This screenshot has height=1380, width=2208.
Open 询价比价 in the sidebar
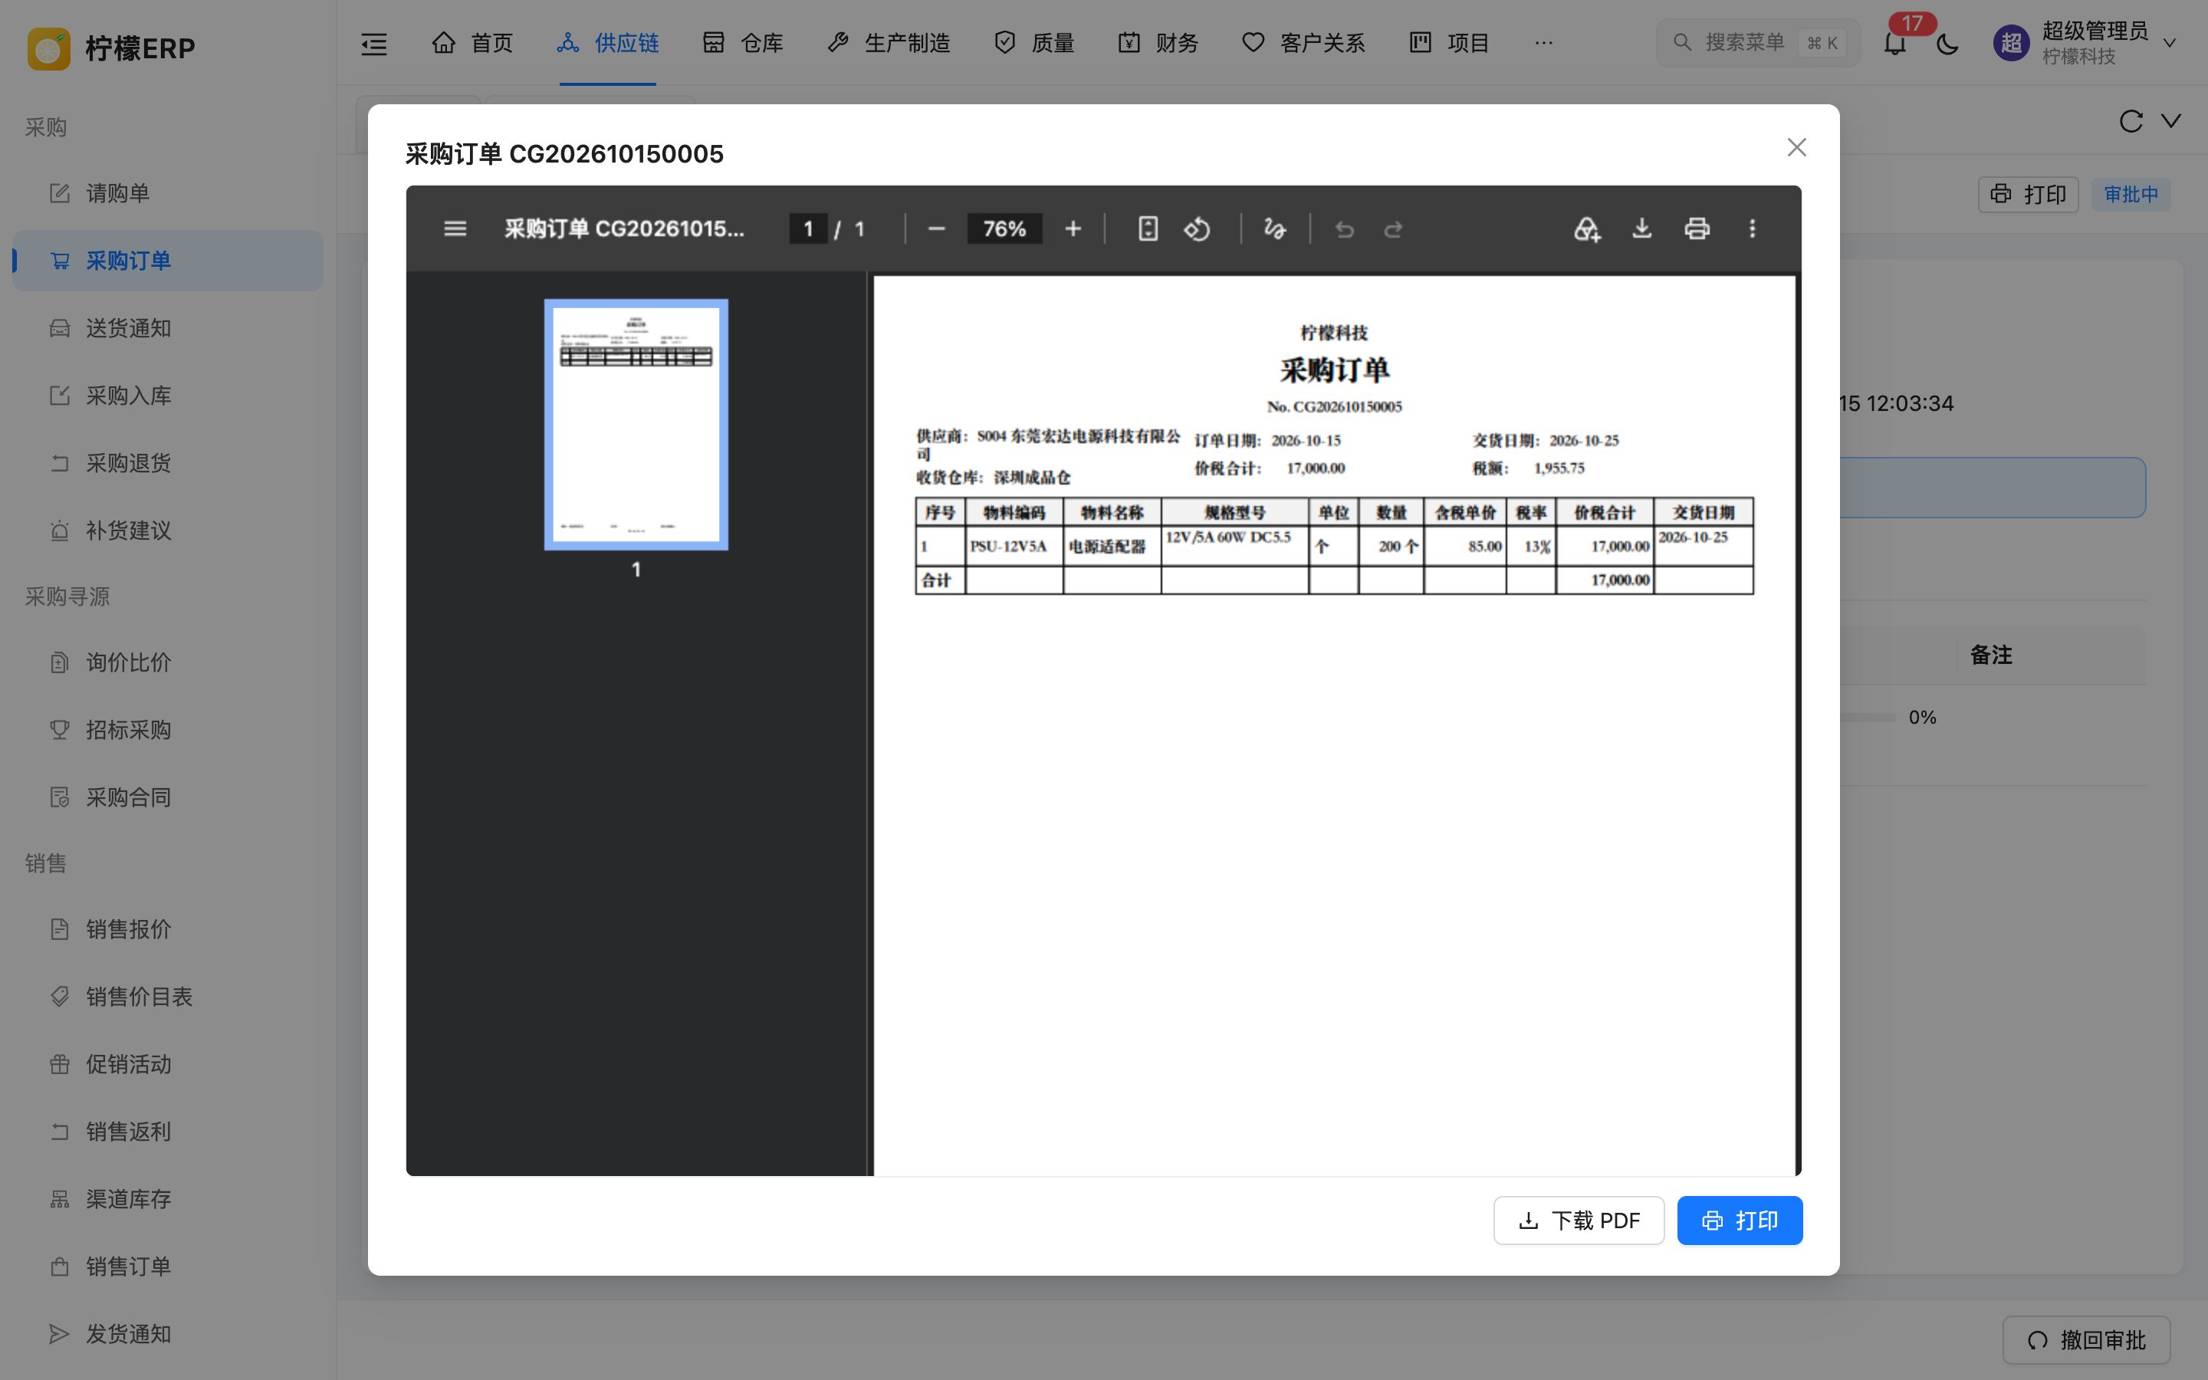click(x=168, y=662)
